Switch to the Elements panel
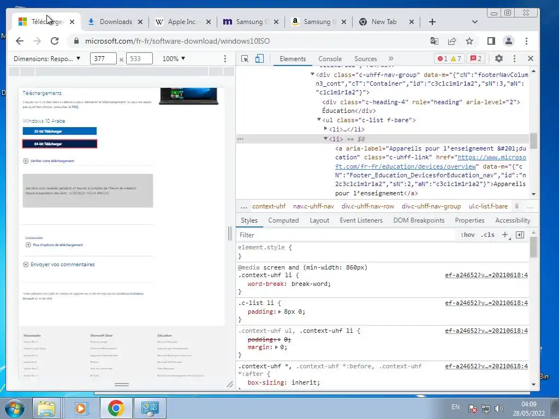This screenshot has width=559, height=419. click(293, 59)
